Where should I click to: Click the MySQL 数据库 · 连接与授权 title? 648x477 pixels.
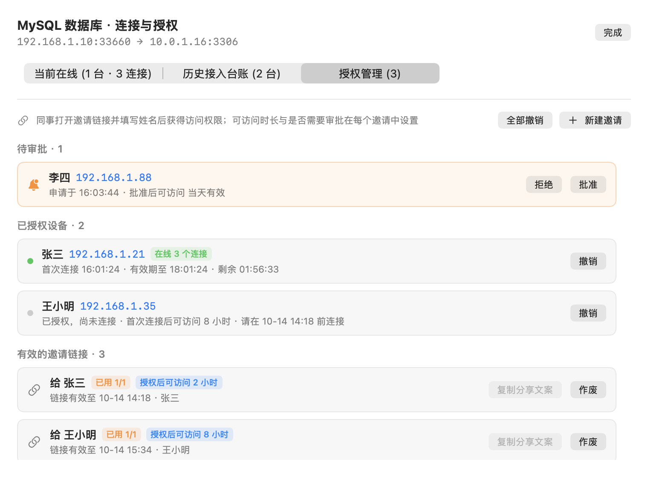click(x=98, y=26)
